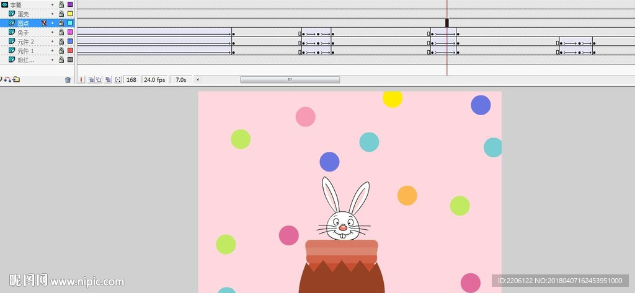Click the 7.0s elapsed time value
This screenshot has width=635, height=293.
coord(181,80)
